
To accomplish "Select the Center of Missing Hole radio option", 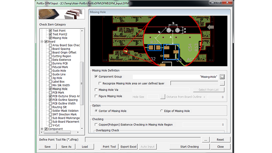I will pos(96,111).
